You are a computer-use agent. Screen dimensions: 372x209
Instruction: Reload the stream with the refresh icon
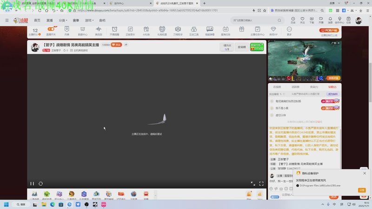[x=40, y=183]
